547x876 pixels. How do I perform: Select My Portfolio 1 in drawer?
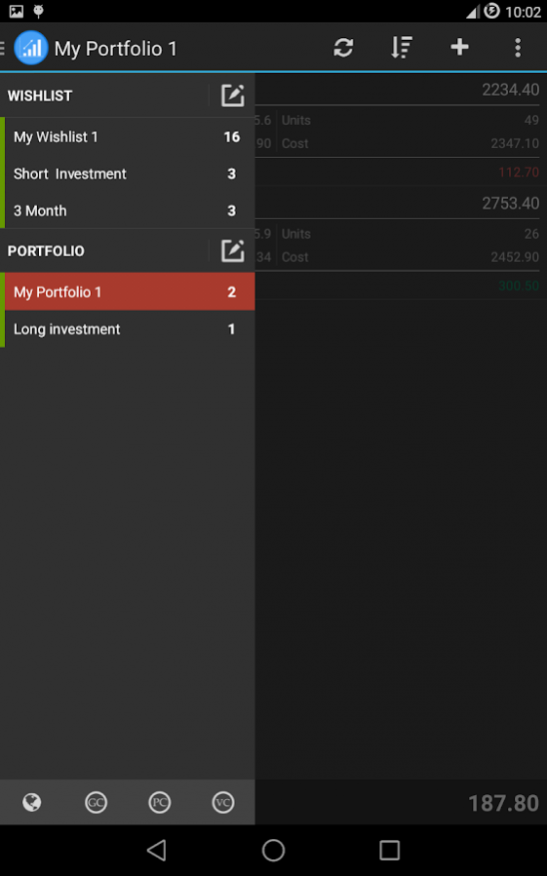pos(128,291)
